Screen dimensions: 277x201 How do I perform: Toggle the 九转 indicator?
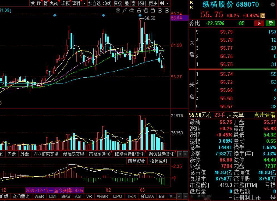click(x=54, y=3)
